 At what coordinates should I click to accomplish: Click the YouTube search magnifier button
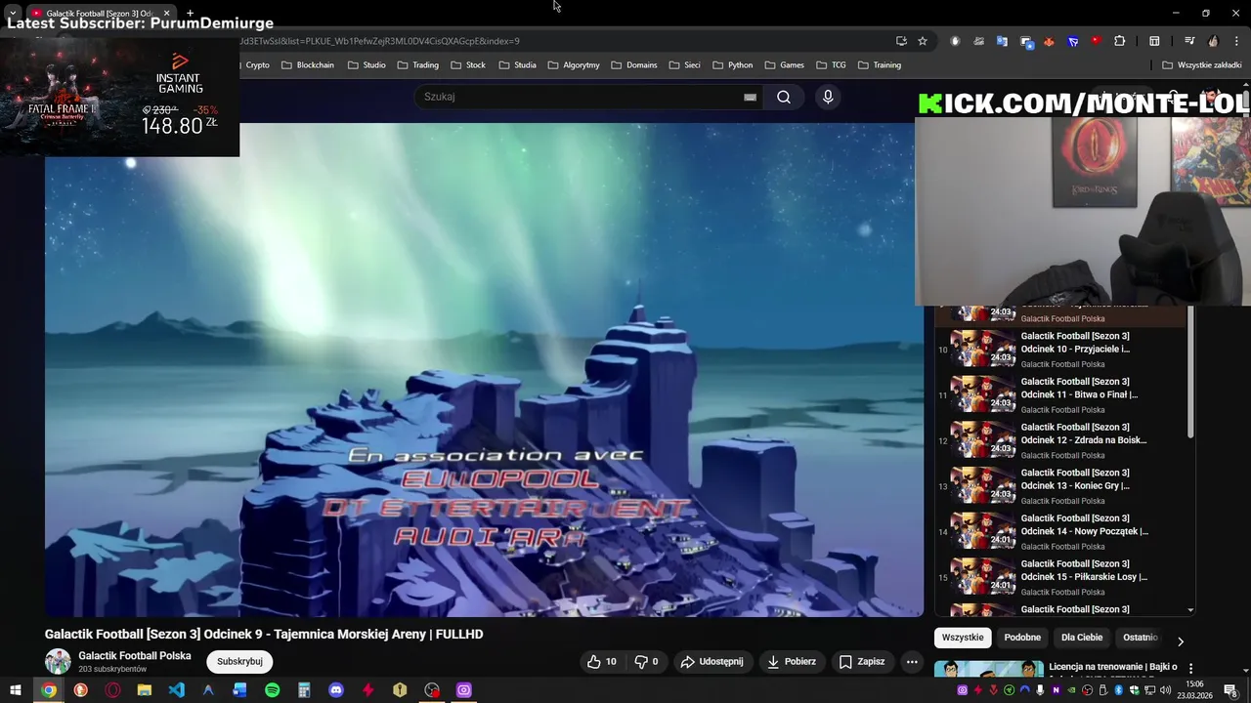click(x=784, y=97)
